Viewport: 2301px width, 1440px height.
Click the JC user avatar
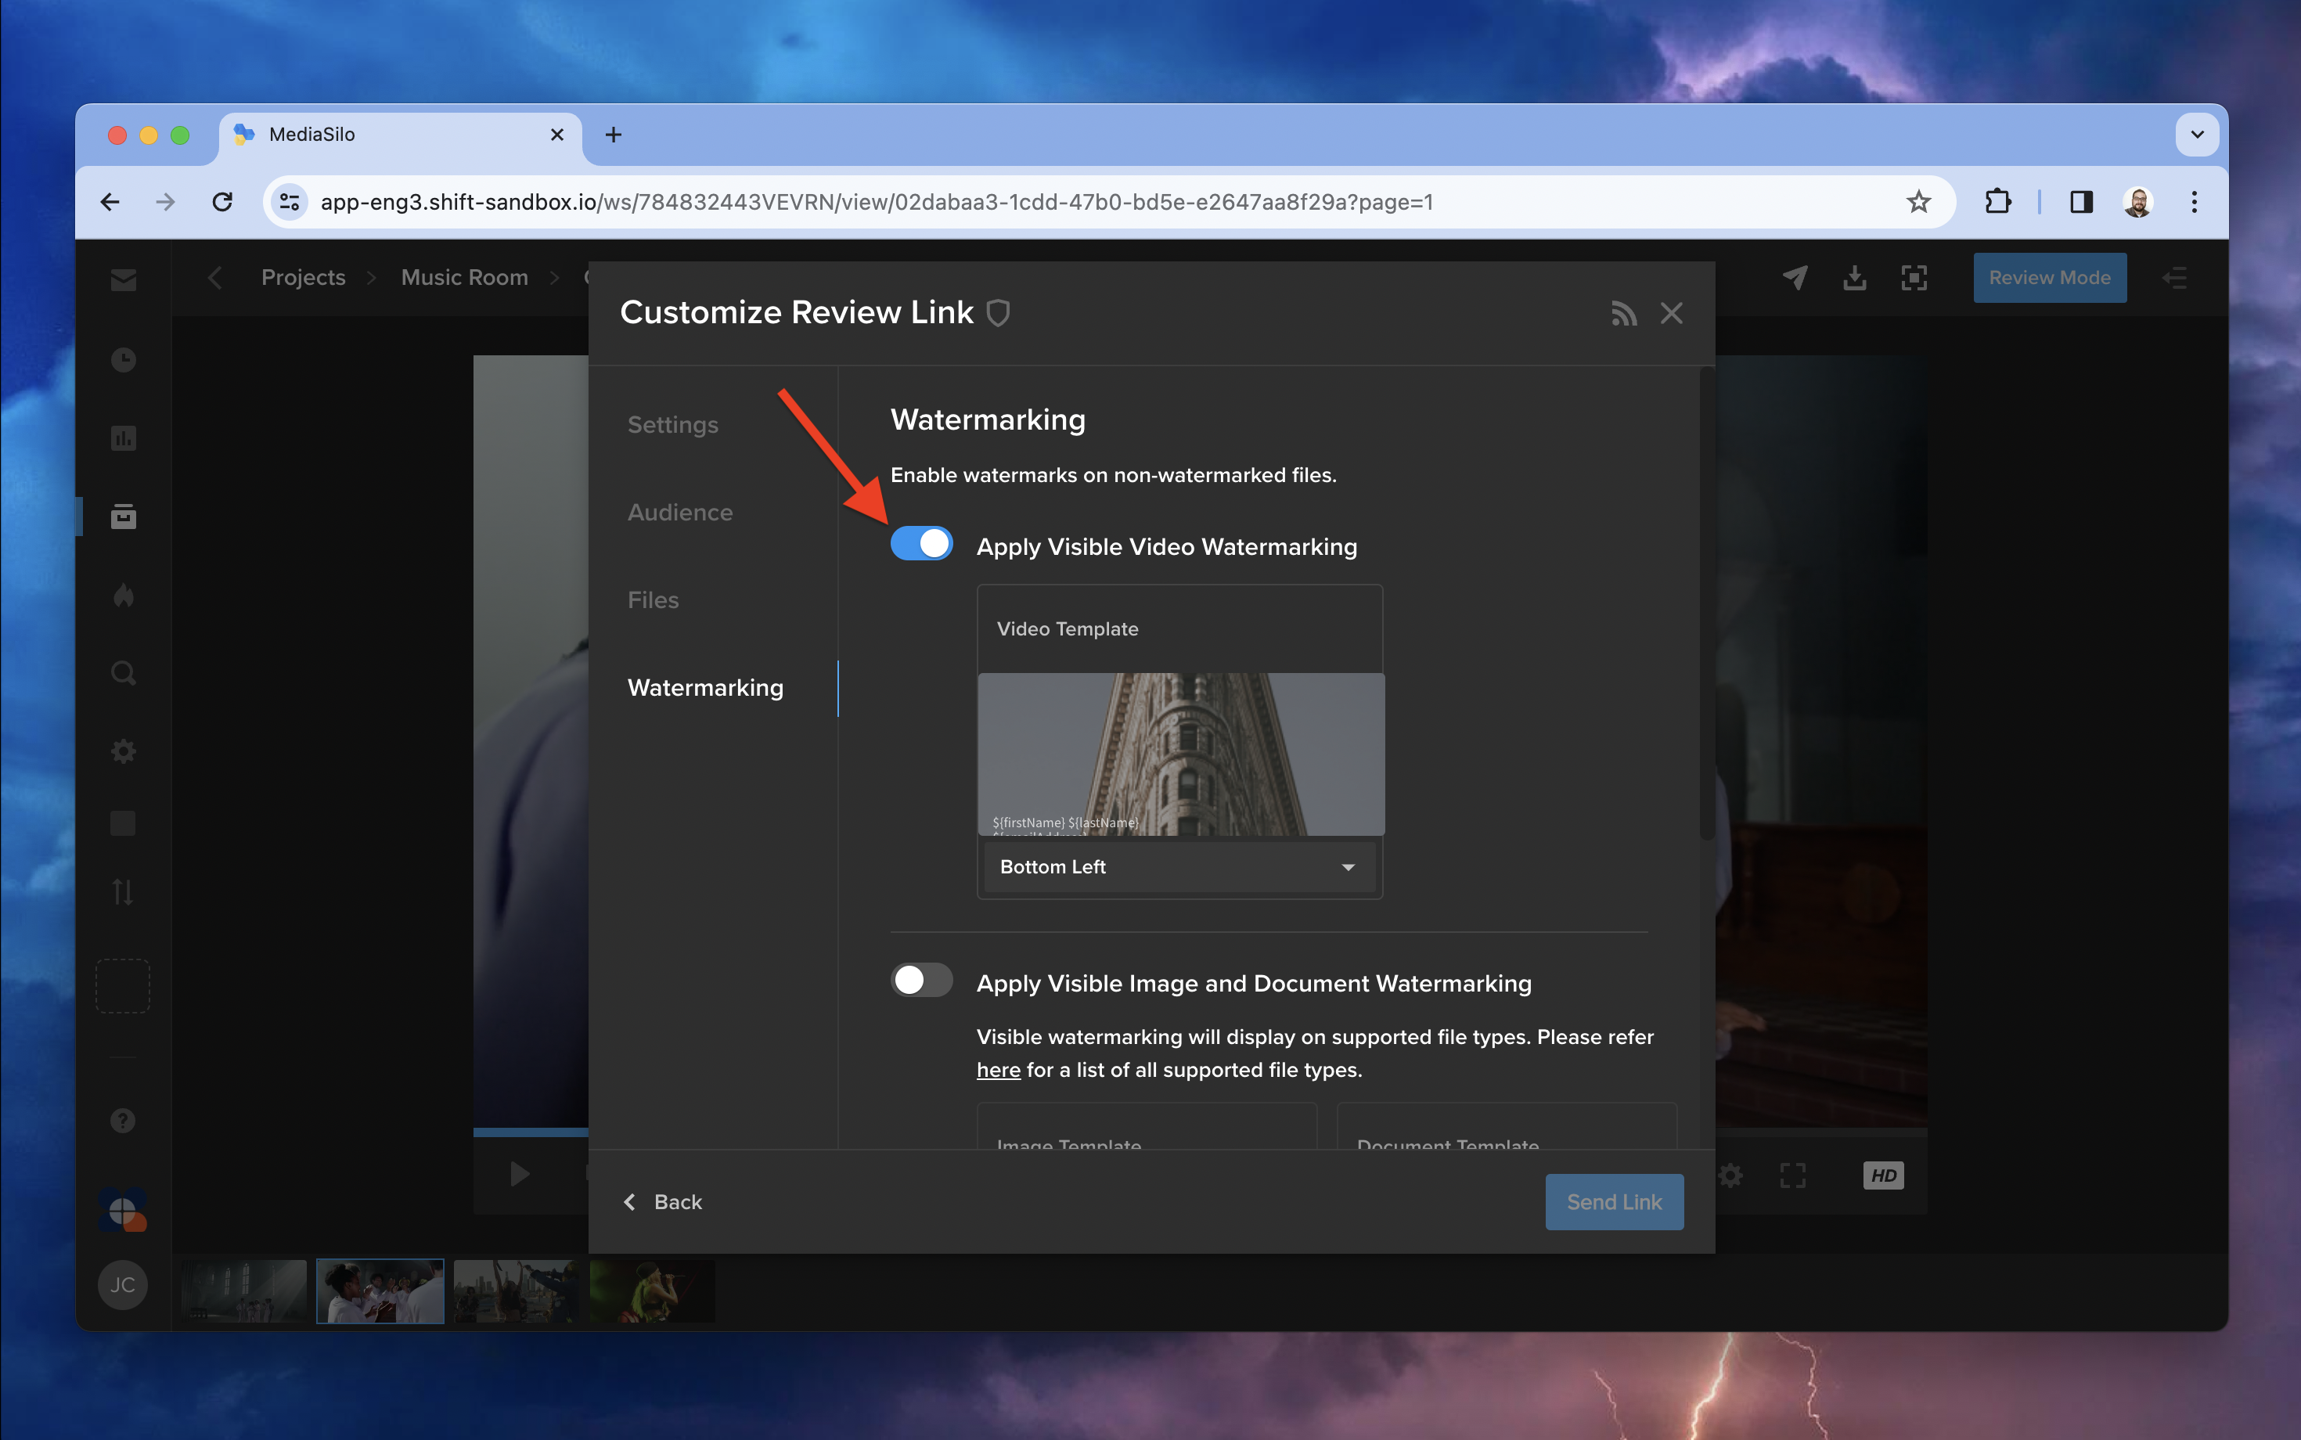click(123, 1285)
